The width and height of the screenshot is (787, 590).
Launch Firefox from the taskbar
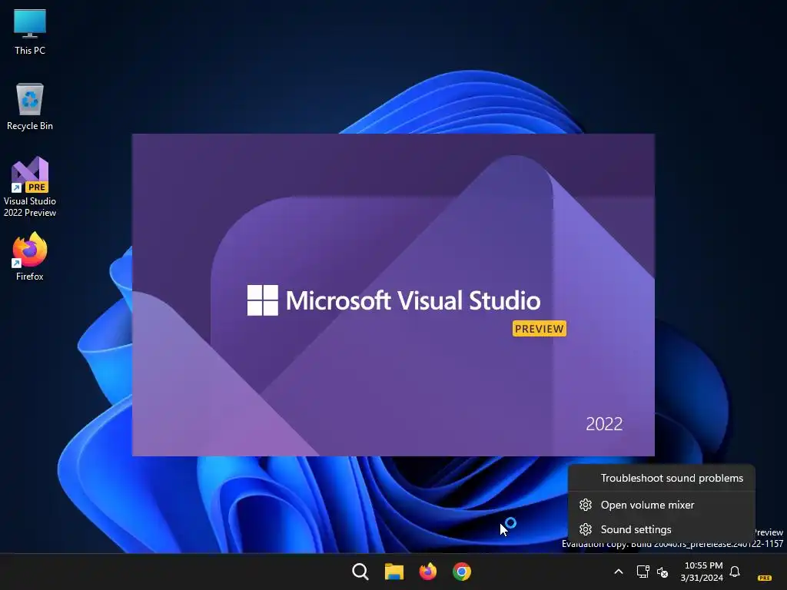pos(427,572)
